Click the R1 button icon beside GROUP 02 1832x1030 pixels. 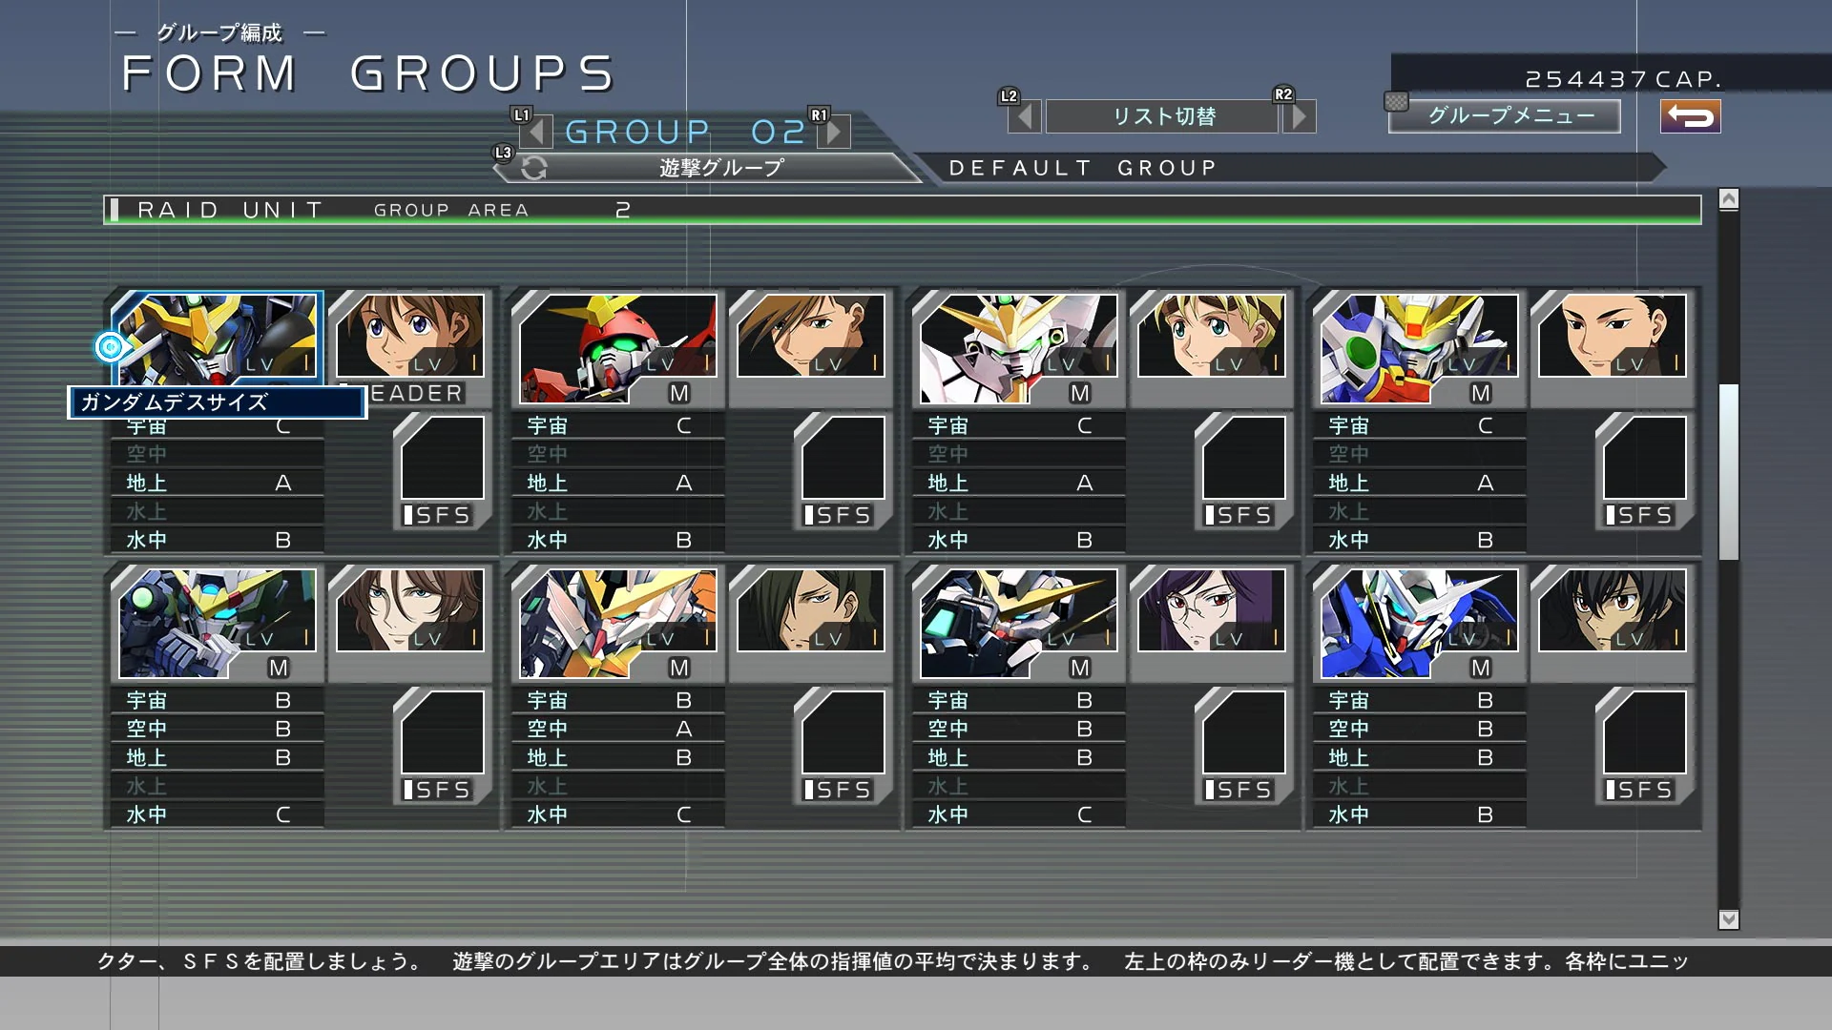click(x=818, y=113)
